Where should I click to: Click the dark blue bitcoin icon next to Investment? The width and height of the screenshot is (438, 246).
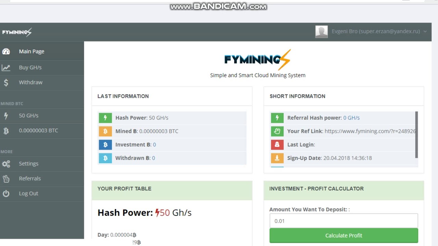click(x=105, y=145)
